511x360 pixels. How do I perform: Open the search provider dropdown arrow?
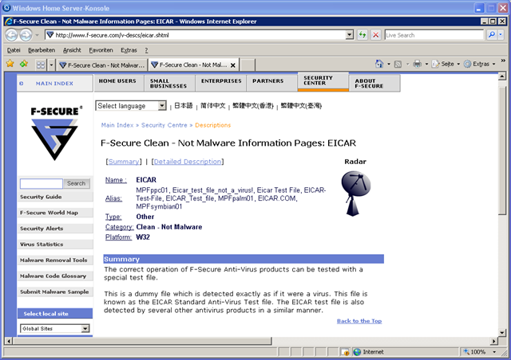[501, 35]
